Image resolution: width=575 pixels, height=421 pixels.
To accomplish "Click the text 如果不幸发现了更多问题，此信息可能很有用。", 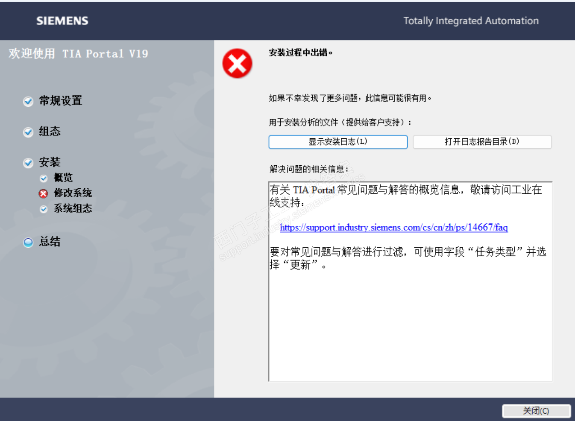I will tap(350, 98).
